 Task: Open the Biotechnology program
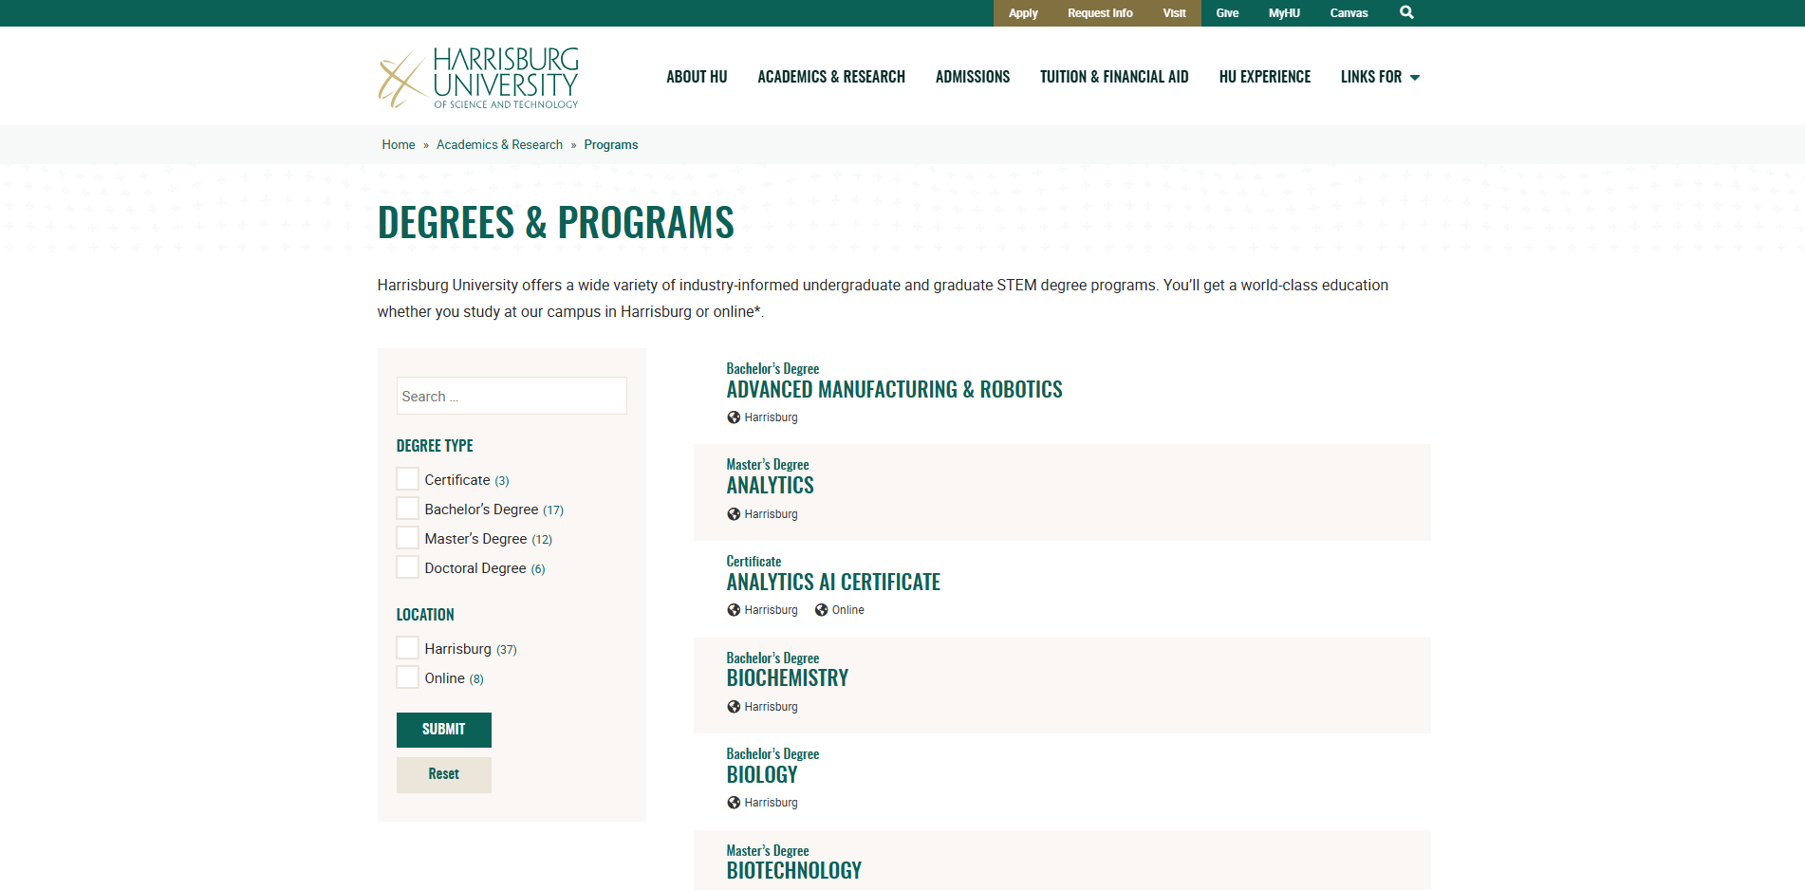coord(794,871)
